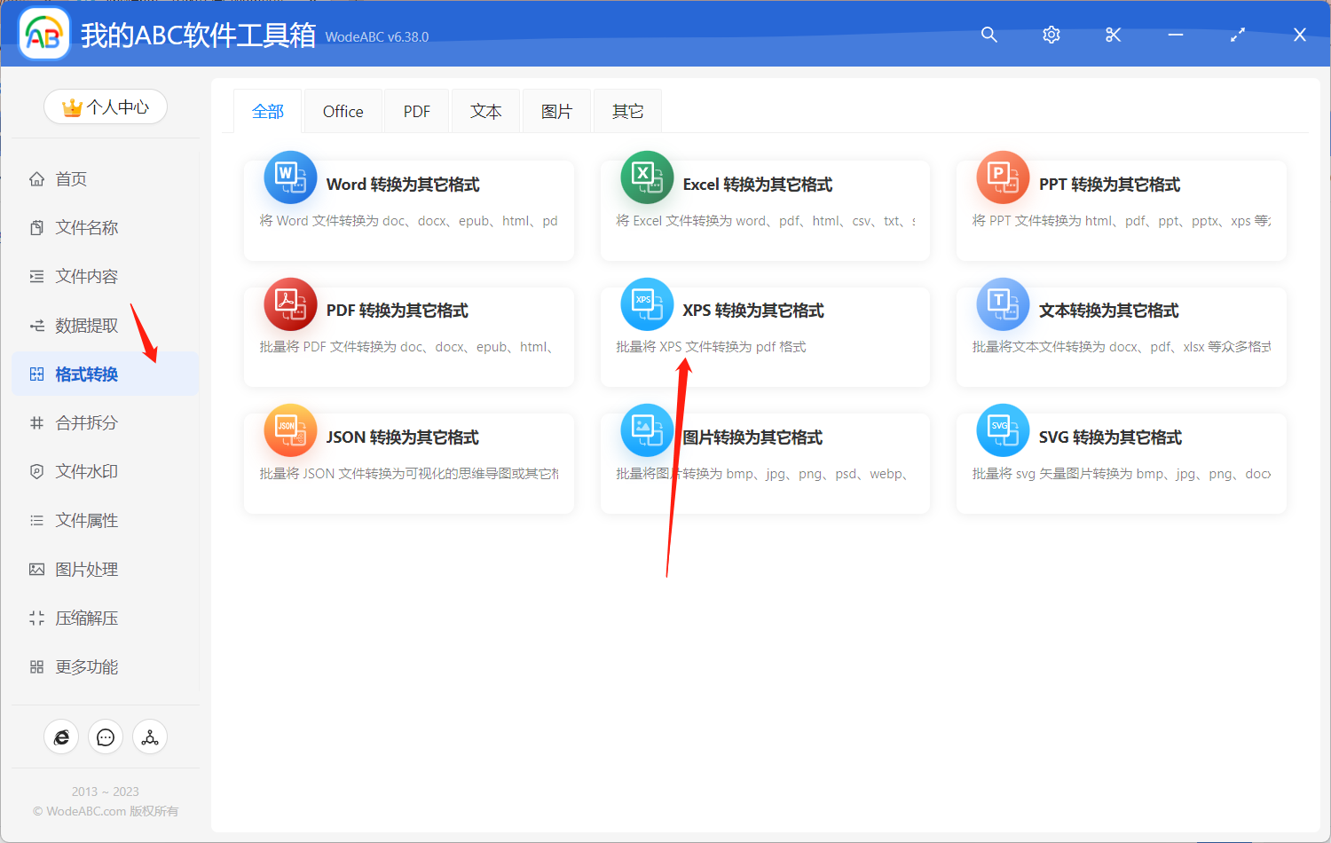Open 个人中心 personal center
The height and width of the screenshot is (843, 1331).
click(106, 106)
